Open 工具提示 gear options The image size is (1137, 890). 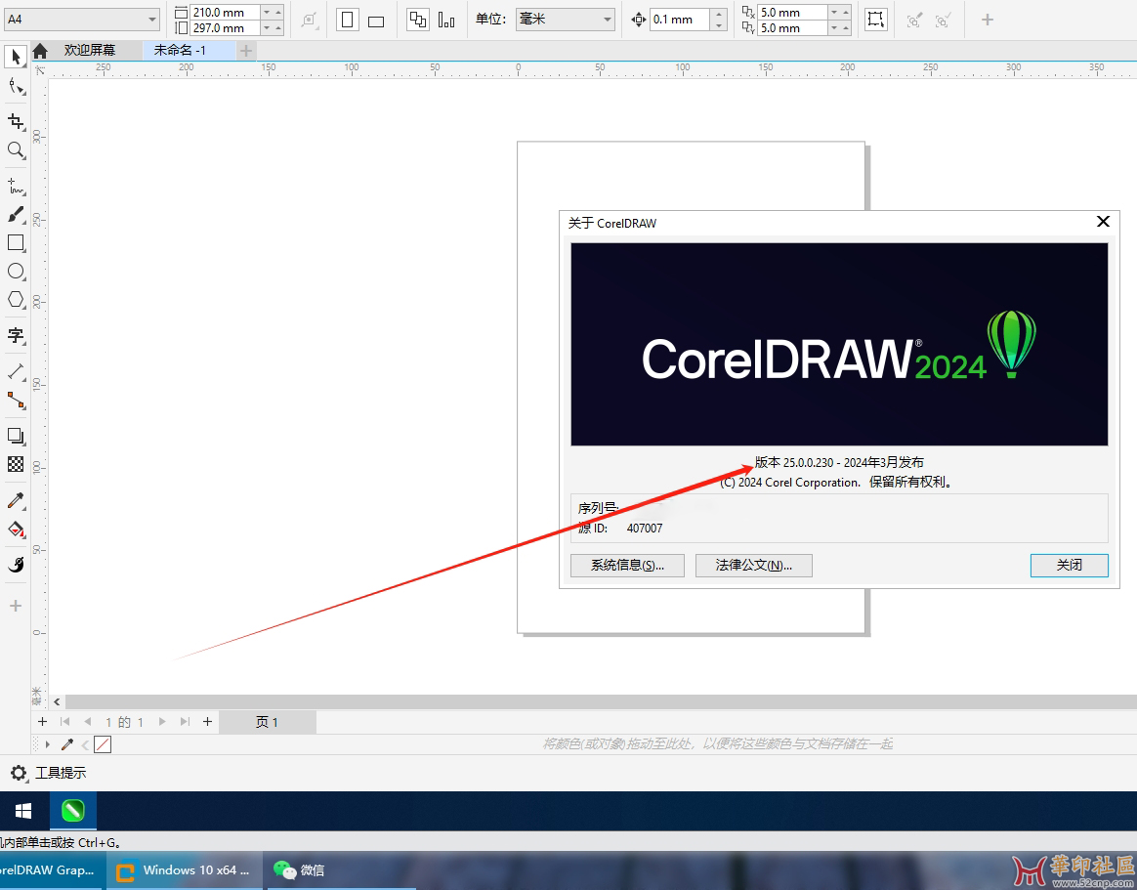(x=19, y=773)
